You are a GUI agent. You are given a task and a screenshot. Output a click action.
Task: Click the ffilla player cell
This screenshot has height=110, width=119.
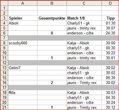pos(23,92)
